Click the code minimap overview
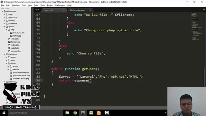 197,26
